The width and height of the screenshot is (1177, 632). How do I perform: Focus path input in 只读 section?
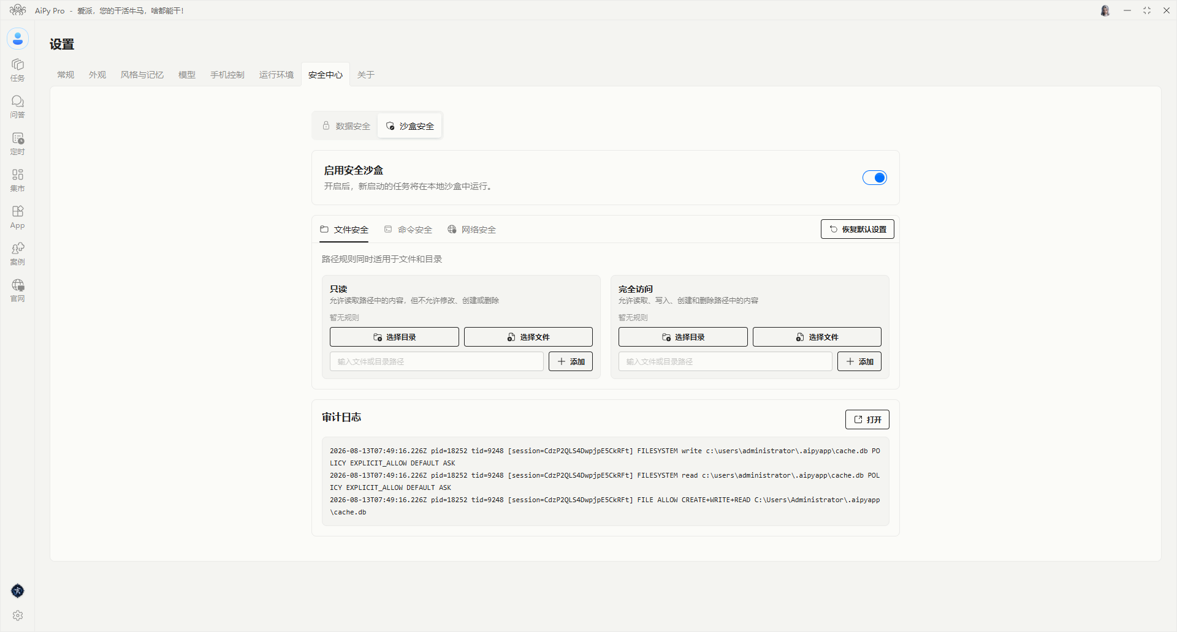[x=436, y=361]
